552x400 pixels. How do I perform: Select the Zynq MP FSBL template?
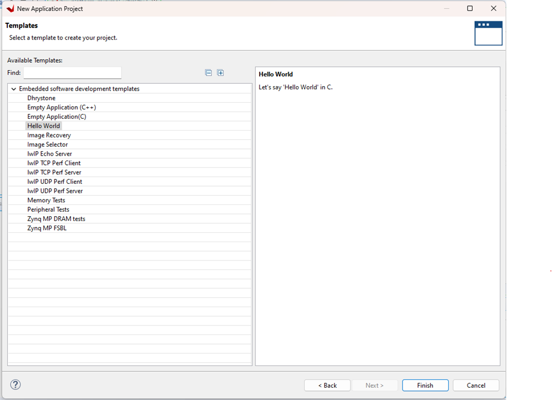coord(47,228)
